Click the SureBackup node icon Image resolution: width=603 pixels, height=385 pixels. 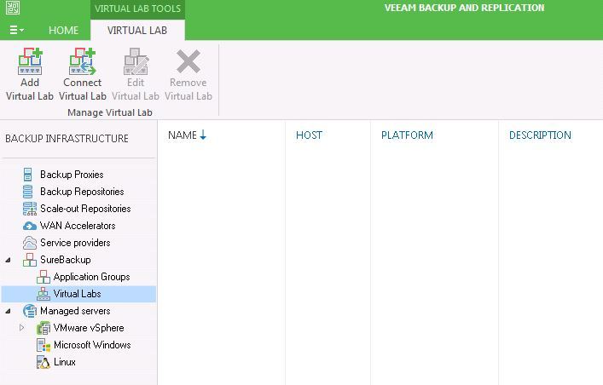click(30, 260)
